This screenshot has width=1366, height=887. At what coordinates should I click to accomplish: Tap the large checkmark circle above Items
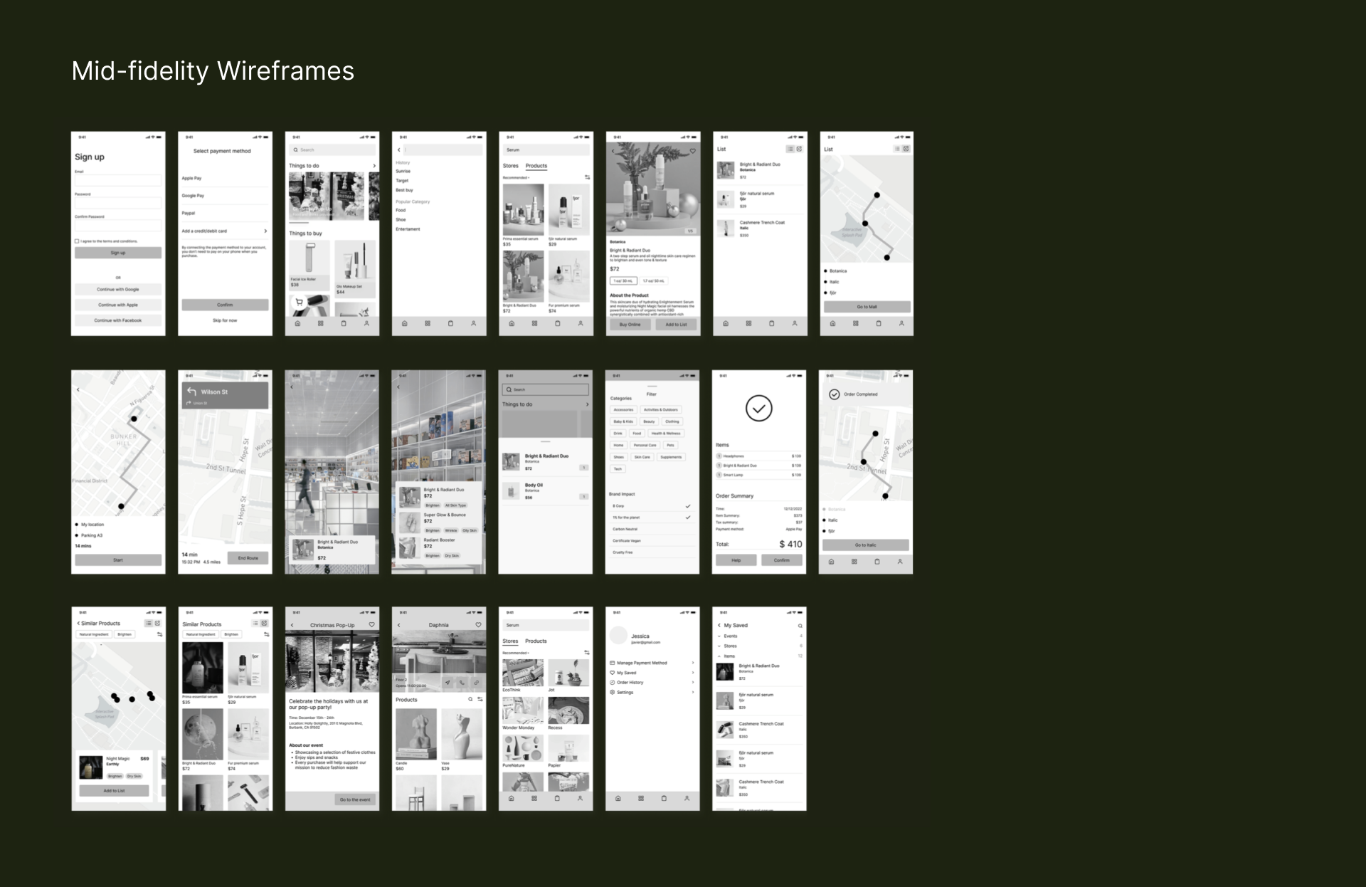(x=758, y=409)
